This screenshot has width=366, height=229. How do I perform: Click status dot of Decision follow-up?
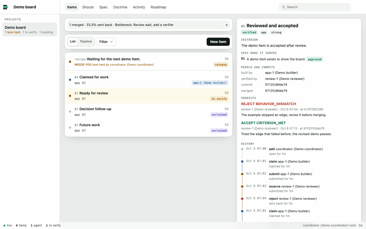coord(70,112)
